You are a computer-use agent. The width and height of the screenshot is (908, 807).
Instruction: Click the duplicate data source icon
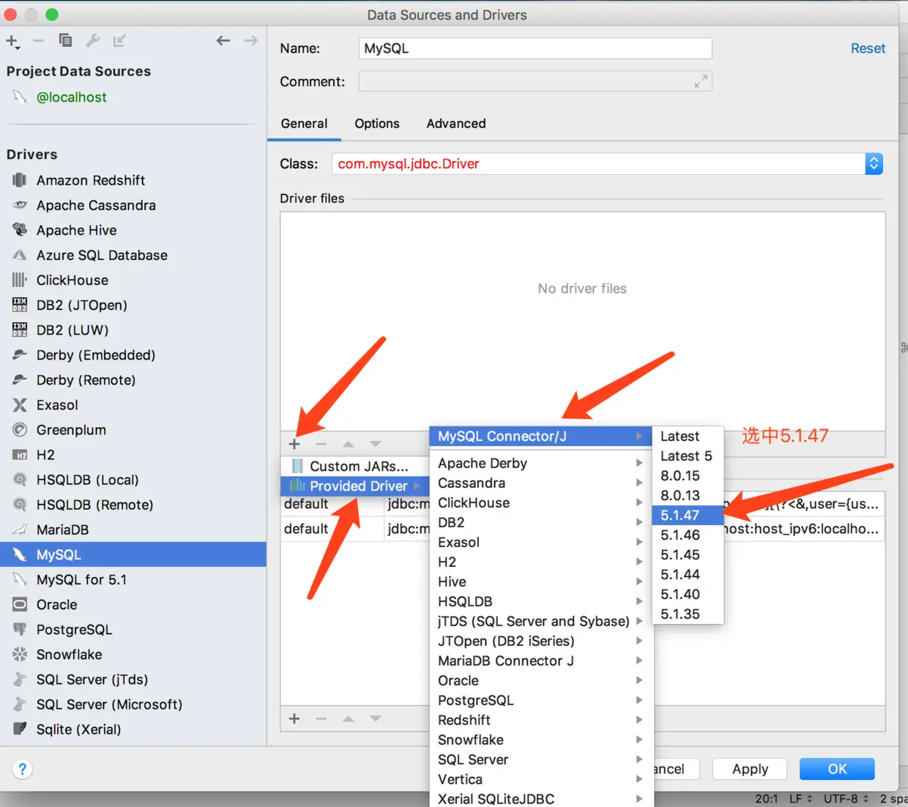65,40
